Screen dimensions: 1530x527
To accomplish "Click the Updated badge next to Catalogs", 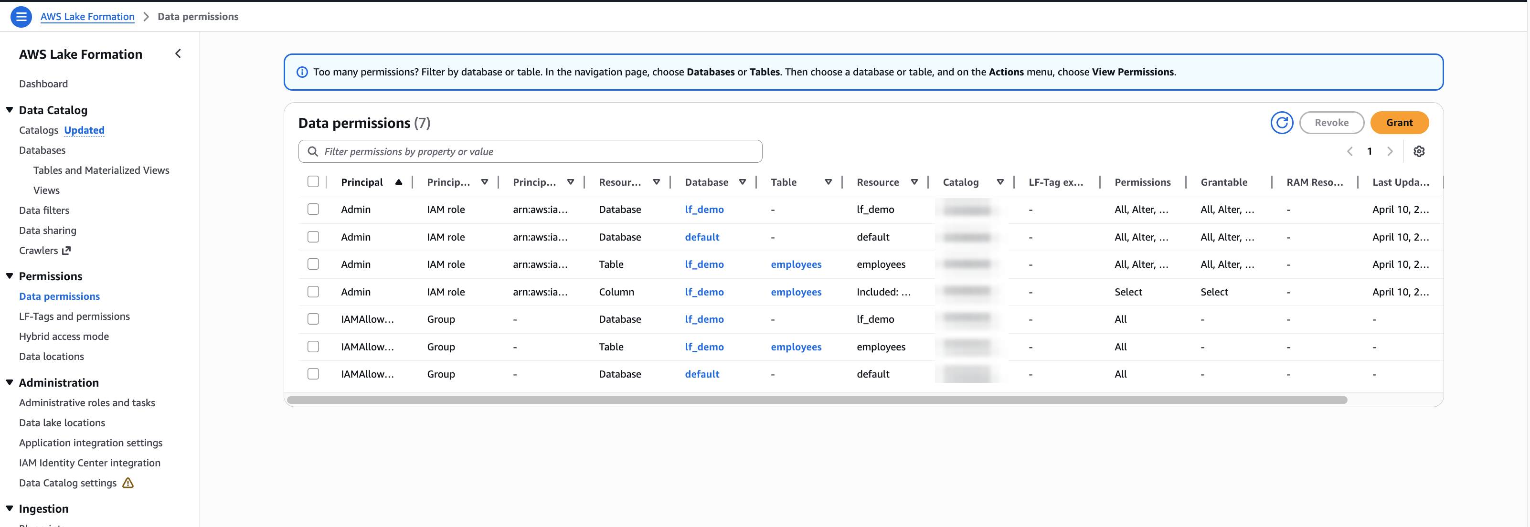I will pos(84,131).
